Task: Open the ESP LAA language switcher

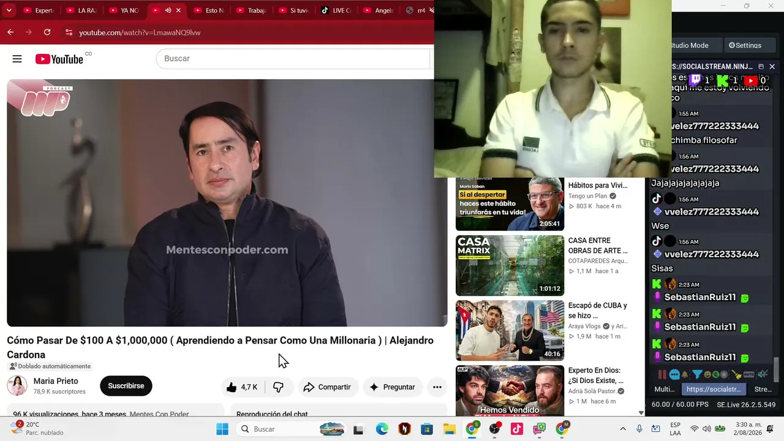Action: coord(675,429)
